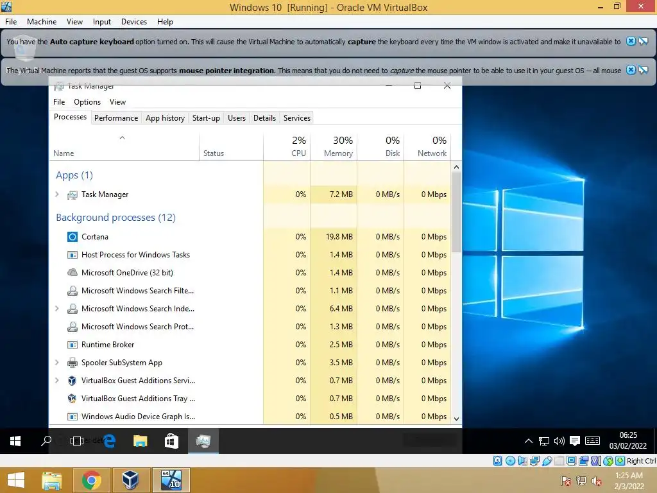Click the Runtime Broker process icon
The width and height of the screenshot is (657, 493).
(73, 345)
